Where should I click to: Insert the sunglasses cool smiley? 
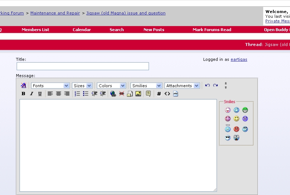click(228, 138)
